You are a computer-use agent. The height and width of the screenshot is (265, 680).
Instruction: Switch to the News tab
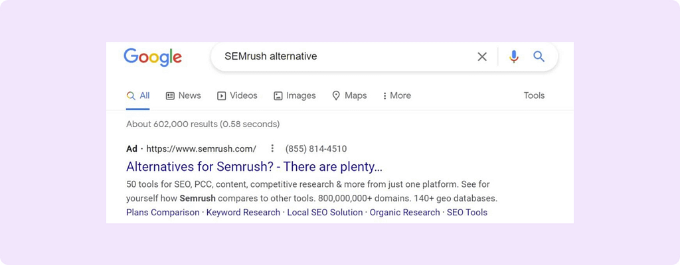point(183,95)
